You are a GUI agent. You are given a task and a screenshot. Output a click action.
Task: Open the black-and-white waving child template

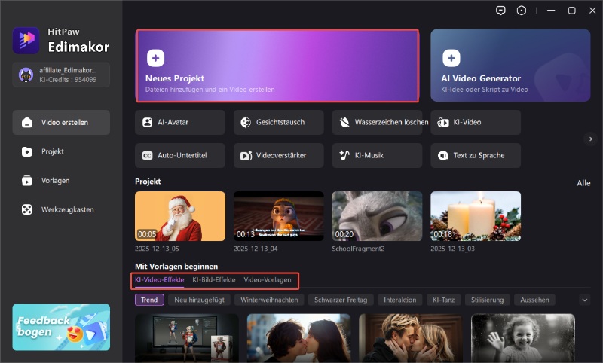(523, 338)
